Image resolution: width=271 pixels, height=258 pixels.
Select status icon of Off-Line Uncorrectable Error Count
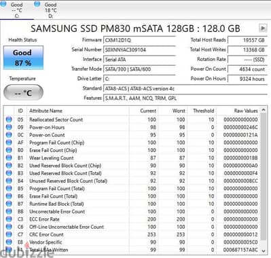(x=9, y=227)
